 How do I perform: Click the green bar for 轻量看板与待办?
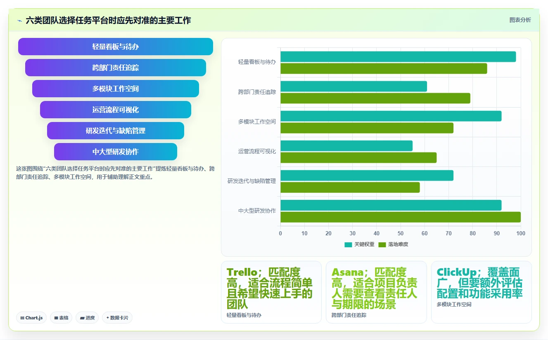[384, 68]
